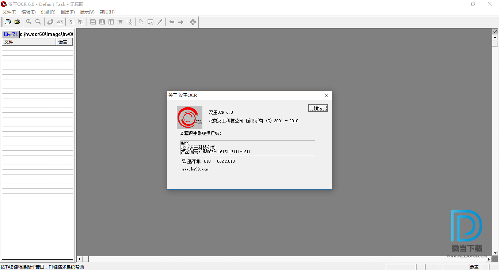Click the horizontal scrollbar left arrow
Image resolution: width=499 pixels, height=270 pixels.
80,259
